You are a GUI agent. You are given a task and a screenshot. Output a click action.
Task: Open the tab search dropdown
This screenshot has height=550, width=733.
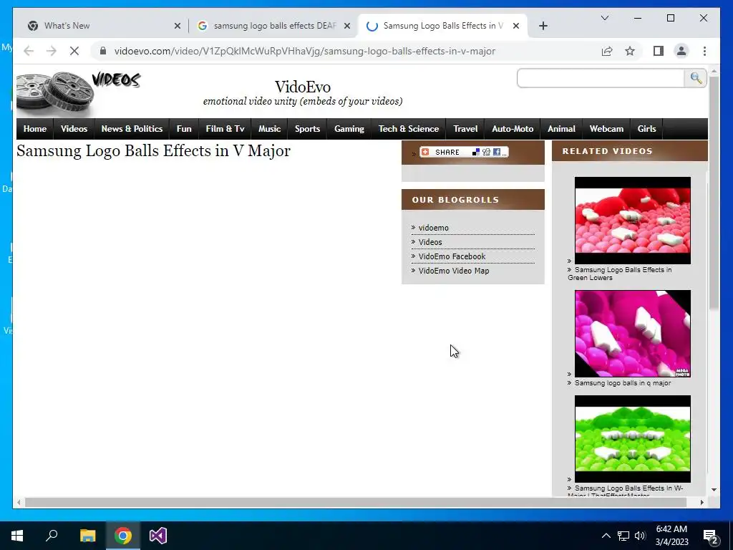[x=604, y=18]
